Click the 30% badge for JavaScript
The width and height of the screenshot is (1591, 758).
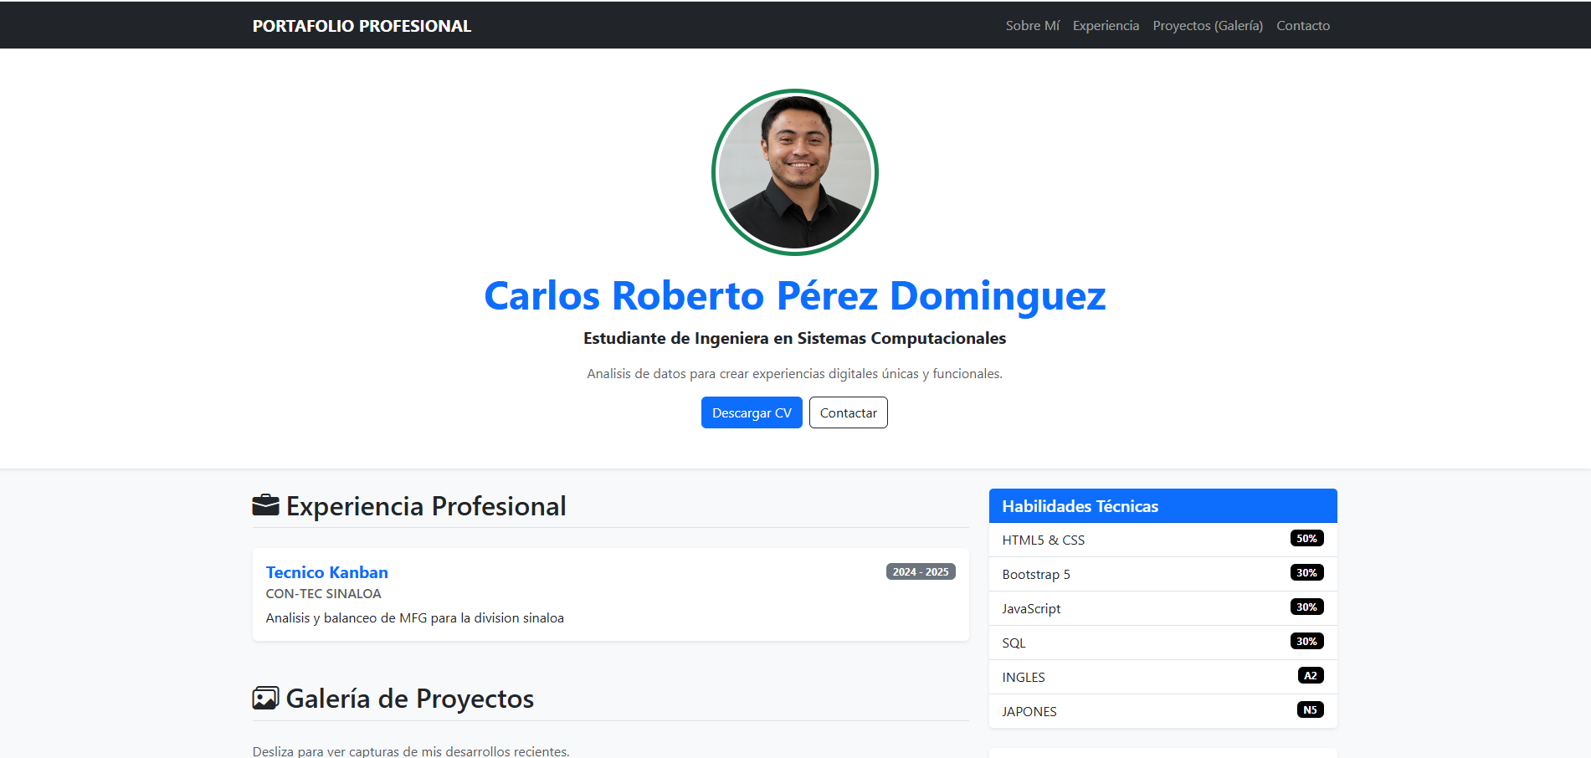pos(1307,607)
